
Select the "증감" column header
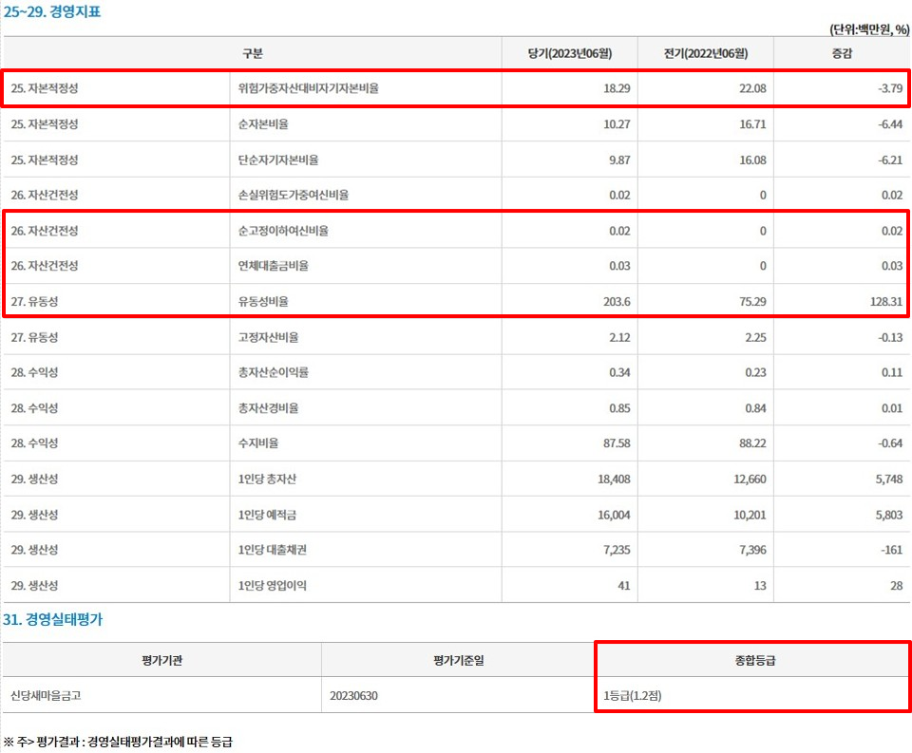point(843,52)
